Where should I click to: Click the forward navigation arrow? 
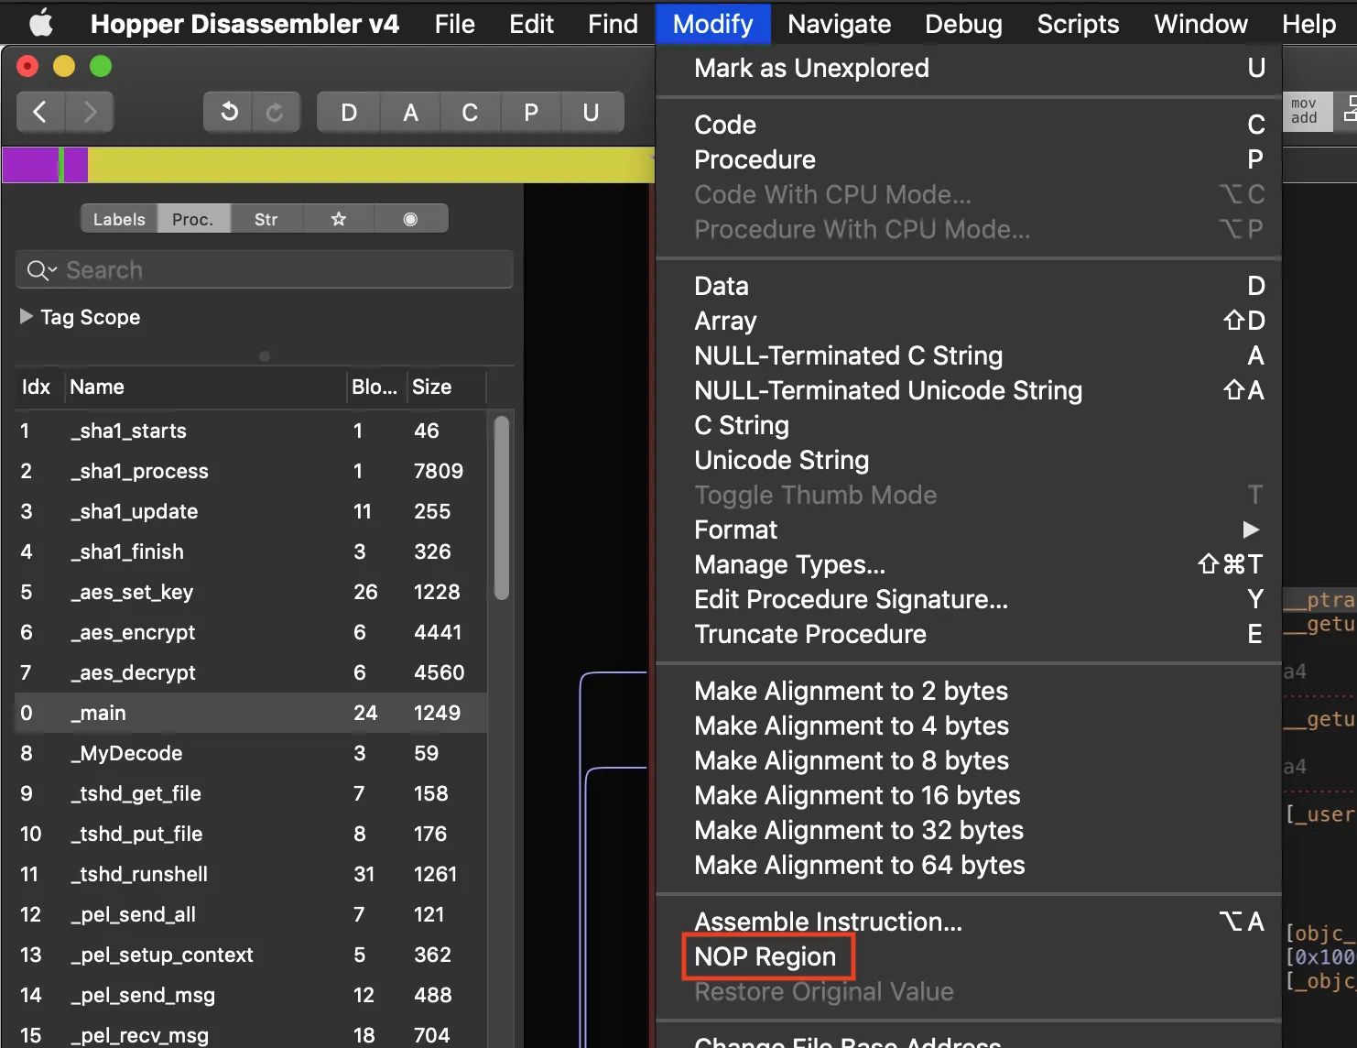click(90, 112)
